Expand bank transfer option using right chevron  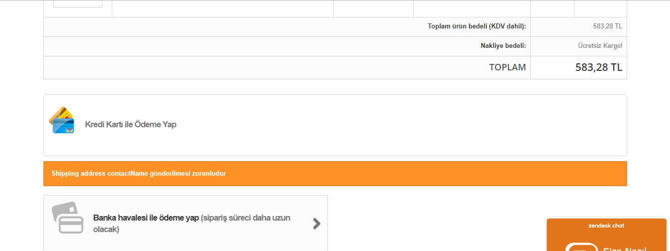click(316, 224)
